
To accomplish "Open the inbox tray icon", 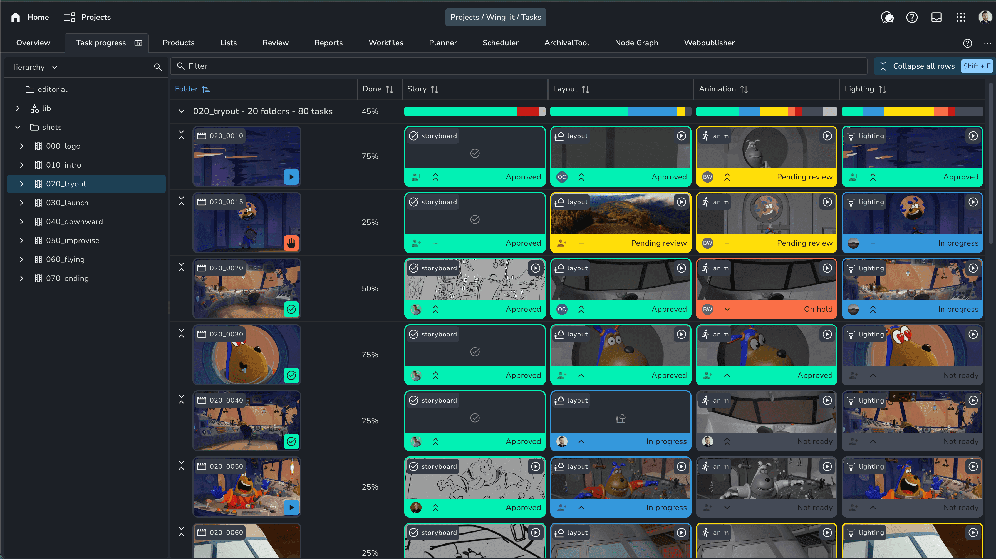I will (936, 18).
